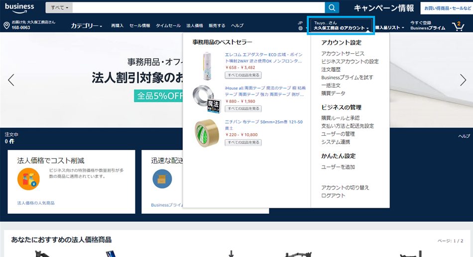Open the エレコム エアダスター product image

207,66
